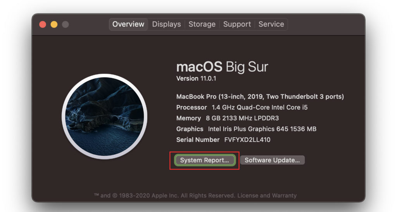Screen dimensions: 397x212
Task: Click the Memory 8 GB line
Action: (x=227, y=118)
